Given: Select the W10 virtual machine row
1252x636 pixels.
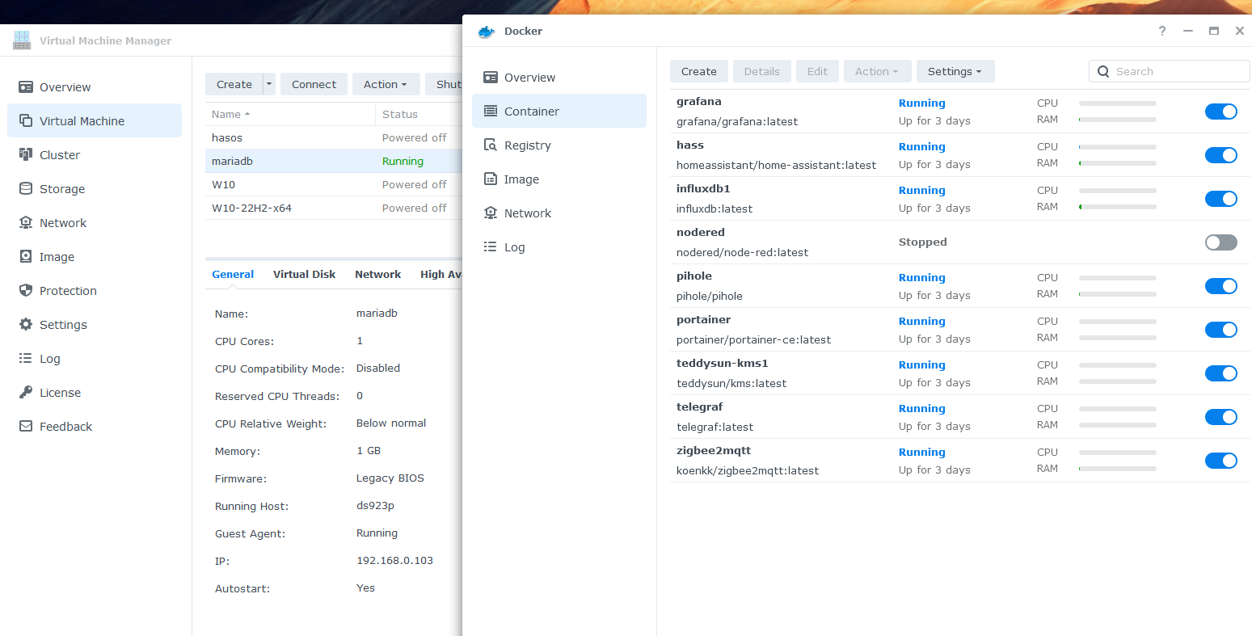Looking at the screenshot, I should pos(334,184).
